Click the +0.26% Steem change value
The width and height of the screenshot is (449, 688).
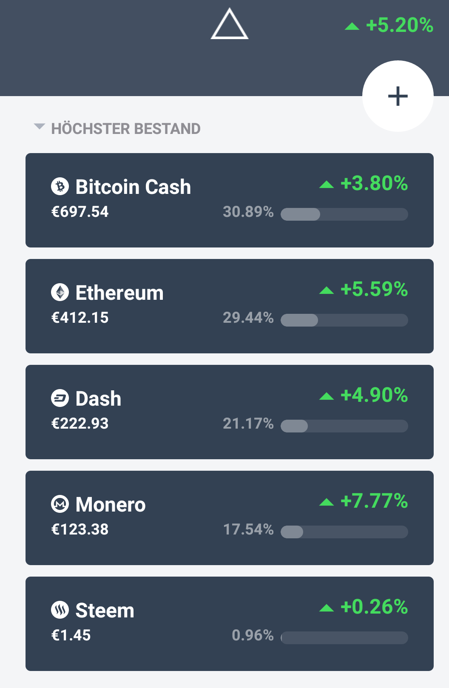click(x=374, y=607)
